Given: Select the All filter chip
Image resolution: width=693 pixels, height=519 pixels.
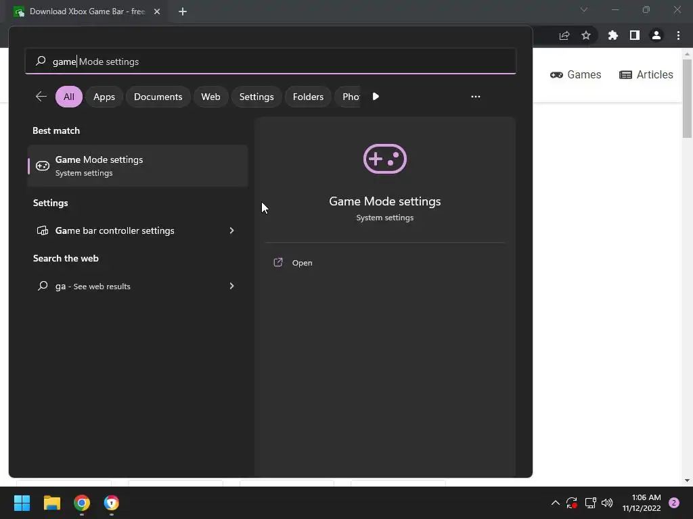Looking at the screenshot, I should tap(69, 97).
